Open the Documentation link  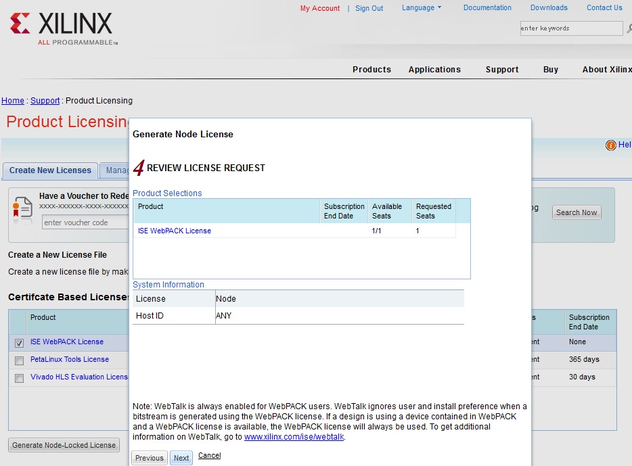(x=487, y=7)
